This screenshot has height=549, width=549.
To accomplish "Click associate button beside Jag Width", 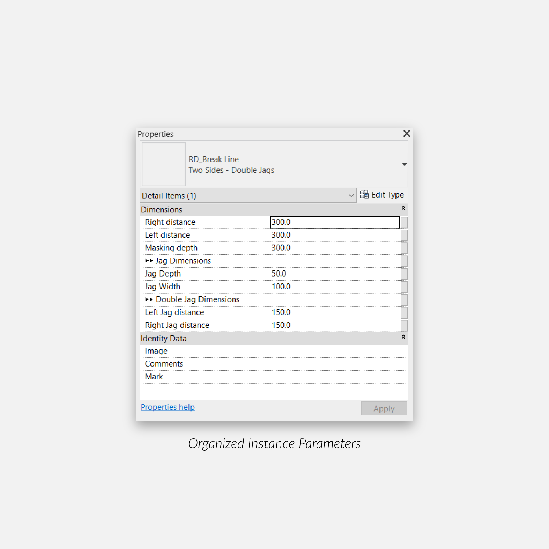I will (404, 287).
